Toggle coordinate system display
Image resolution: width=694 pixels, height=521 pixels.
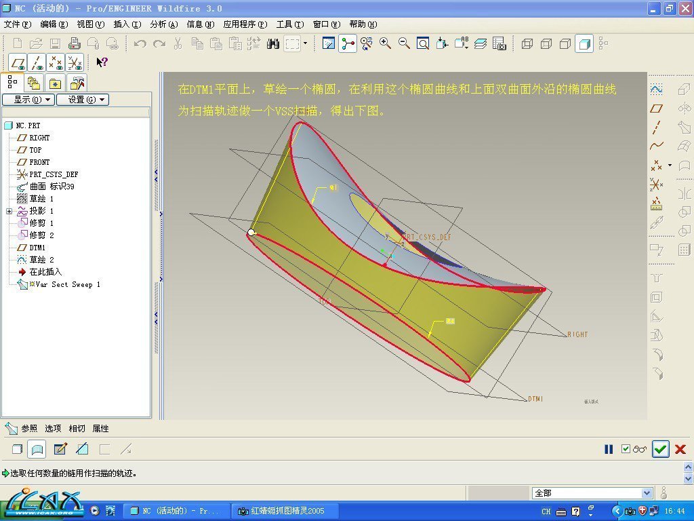[75, 62]
